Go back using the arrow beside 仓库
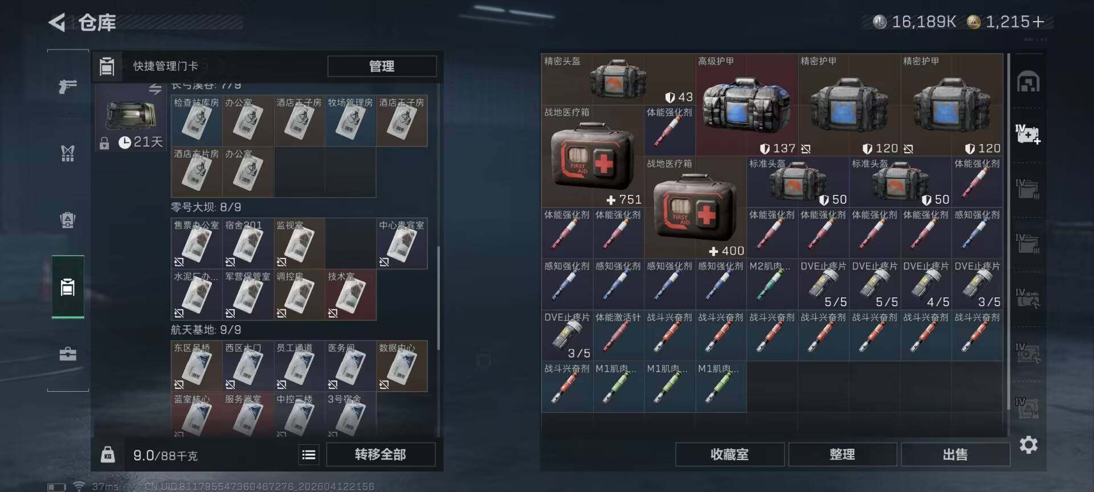The image size is (1094, 492). 57,22
